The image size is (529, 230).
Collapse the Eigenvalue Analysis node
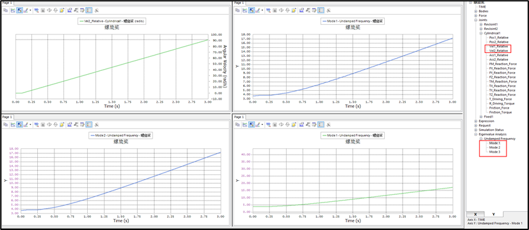pos(476,134)
